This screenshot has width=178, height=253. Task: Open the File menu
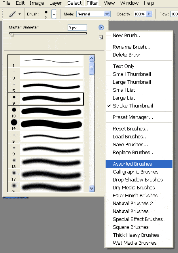pyautogui.click(x=6, y=3)
